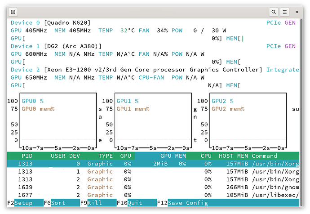This screenshot has height=214, width=310.
Task: Click the GPU0 mem% graph legend
Action: [38, 109]
